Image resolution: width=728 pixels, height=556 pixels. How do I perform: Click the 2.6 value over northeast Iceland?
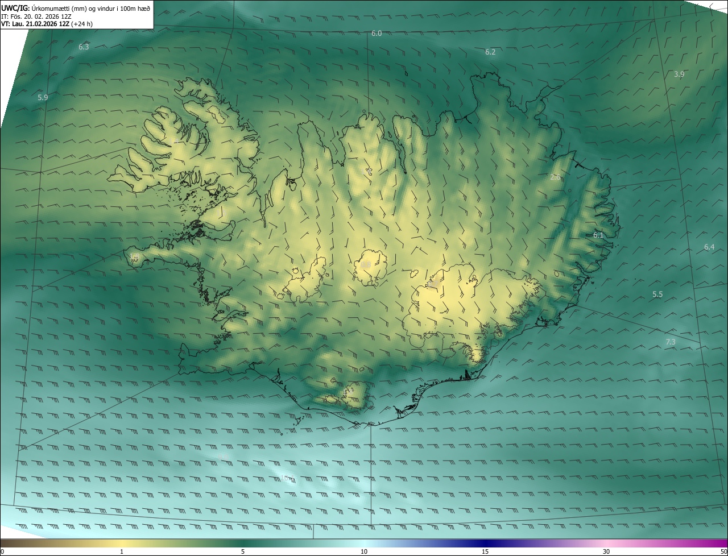click(x=556, y=177)
